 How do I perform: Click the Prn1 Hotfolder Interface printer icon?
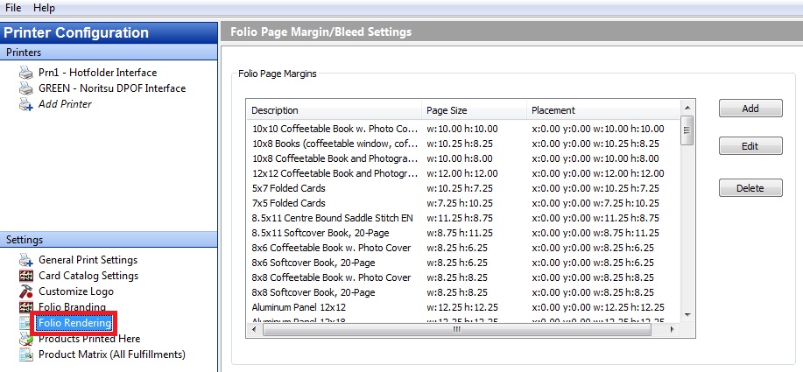pos(26,73)
